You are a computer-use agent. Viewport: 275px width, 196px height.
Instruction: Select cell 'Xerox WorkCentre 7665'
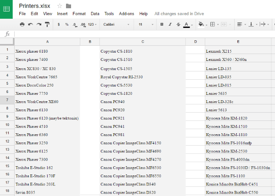tap(47, 76)
